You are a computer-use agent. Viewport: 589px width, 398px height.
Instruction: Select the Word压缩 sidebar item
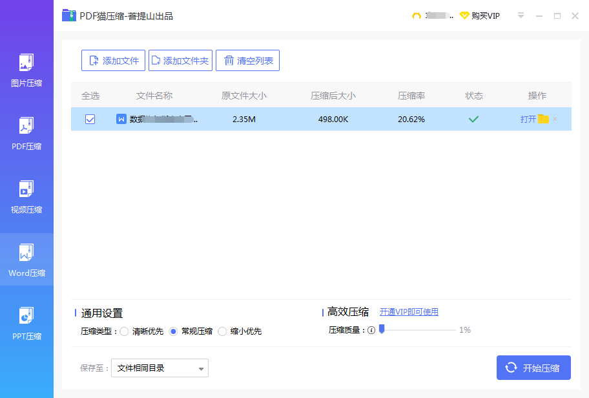[x=26, y=260]
